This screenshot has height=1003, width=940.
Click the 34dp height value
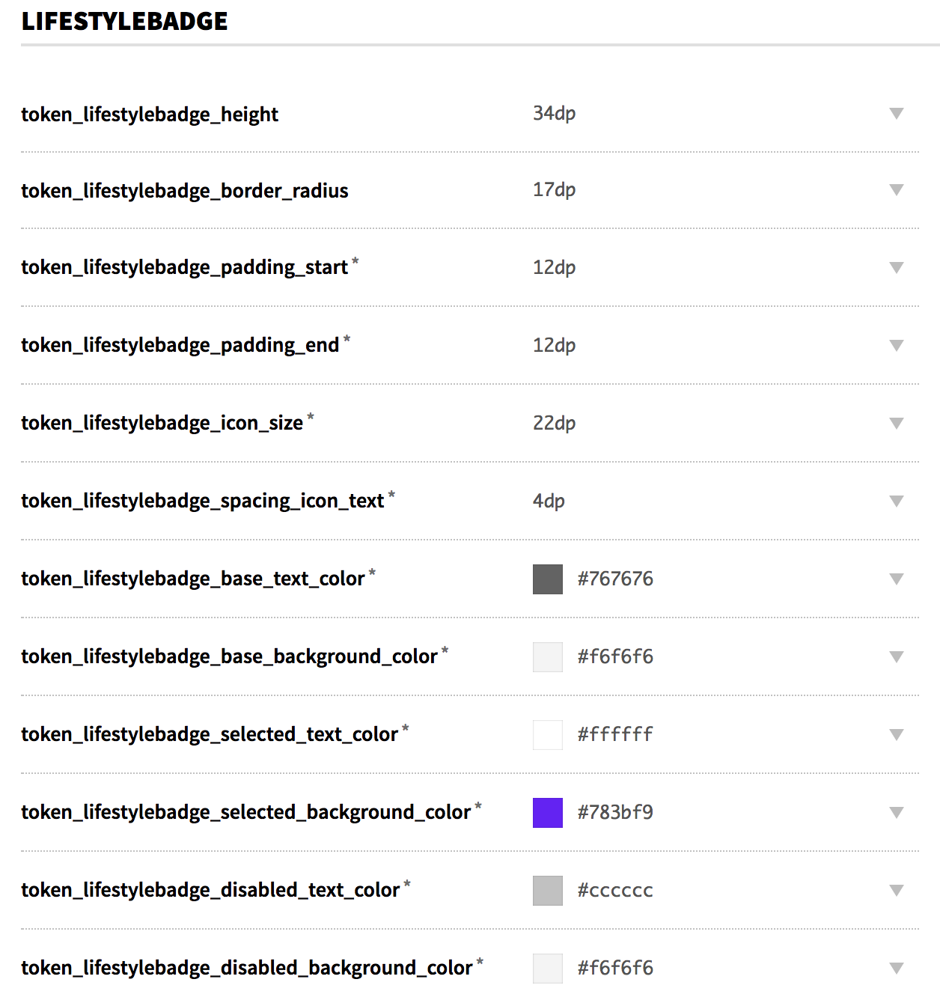pyautogui.click(x=554, y=114)
